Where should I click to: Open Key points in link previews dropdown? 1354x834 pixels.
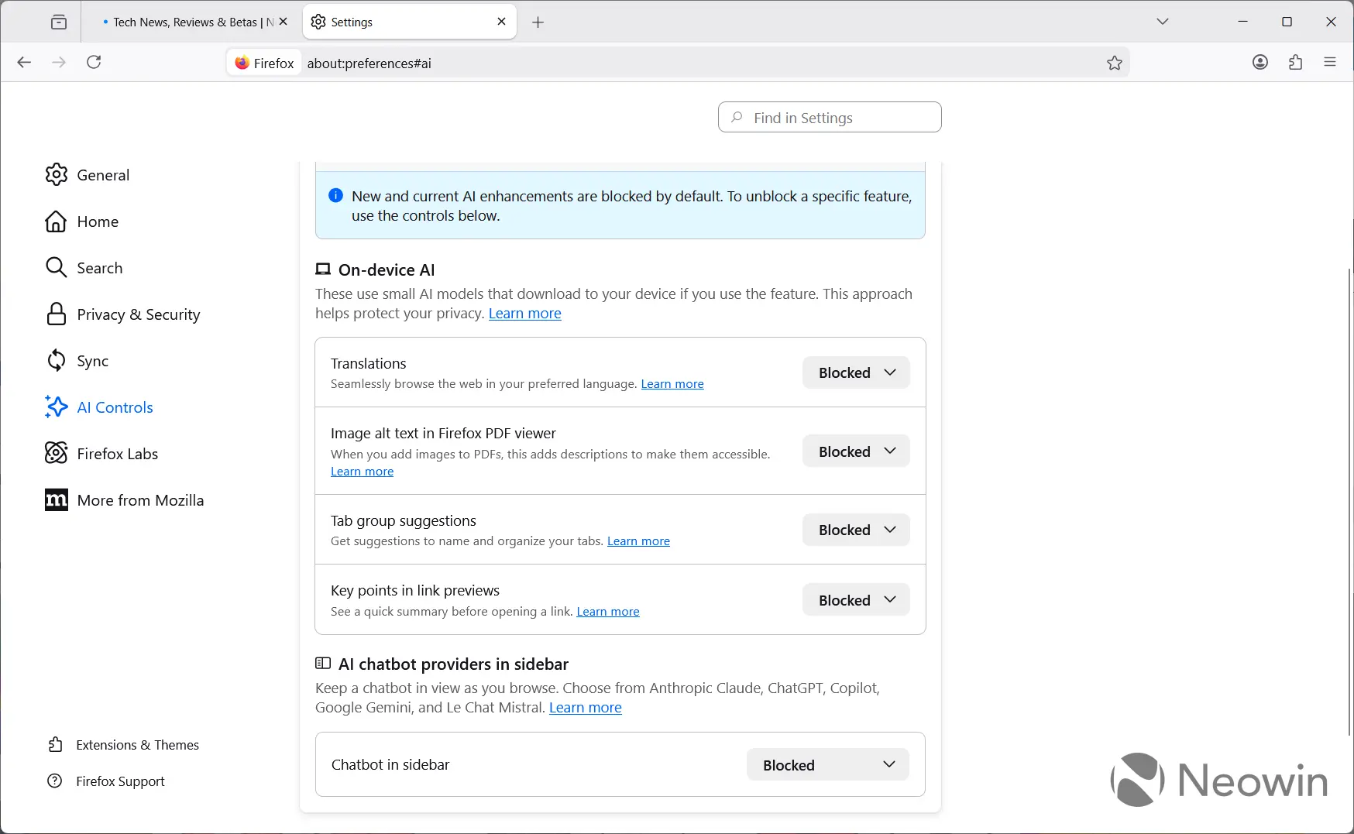(855, 599)
